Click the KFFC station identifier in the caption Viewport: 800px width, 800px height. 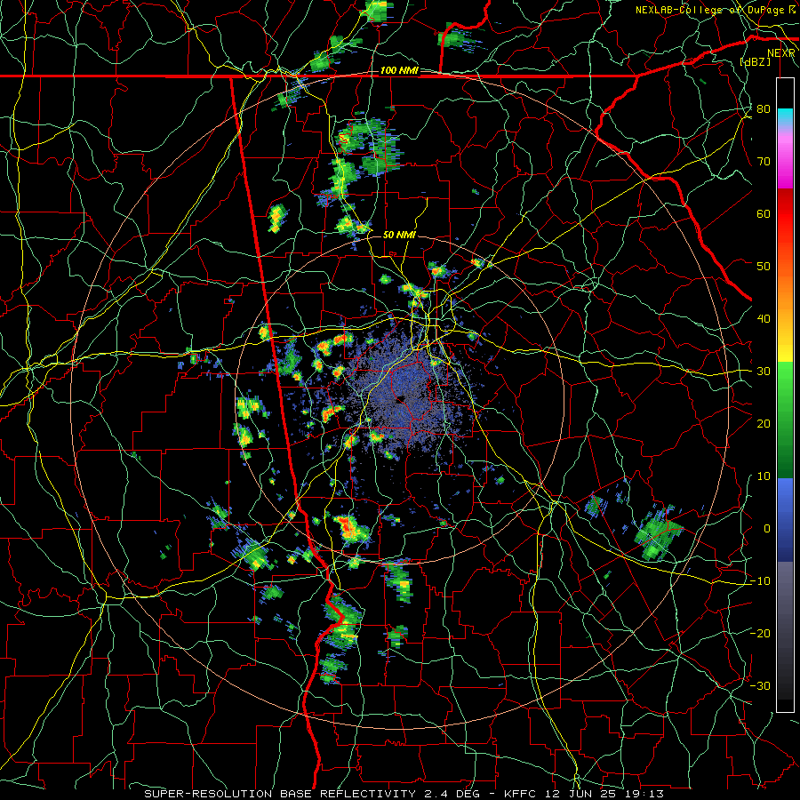pos(520,794)
